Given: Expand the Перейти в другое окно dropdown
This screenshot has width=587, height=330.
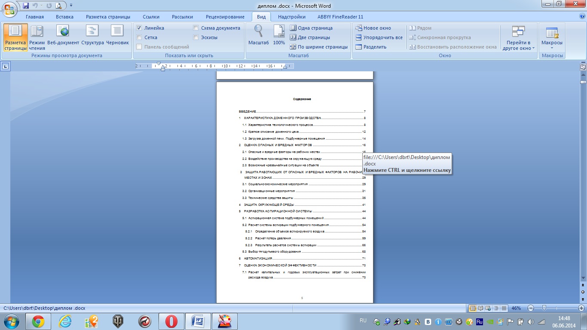Looking at the screenshot, I should [x=518, y=37].
